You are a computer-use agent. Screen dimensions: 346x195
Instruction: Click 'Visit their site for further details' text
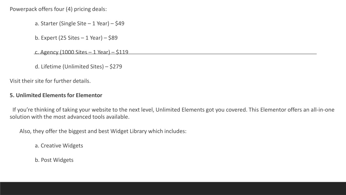[x=50, y=81]
